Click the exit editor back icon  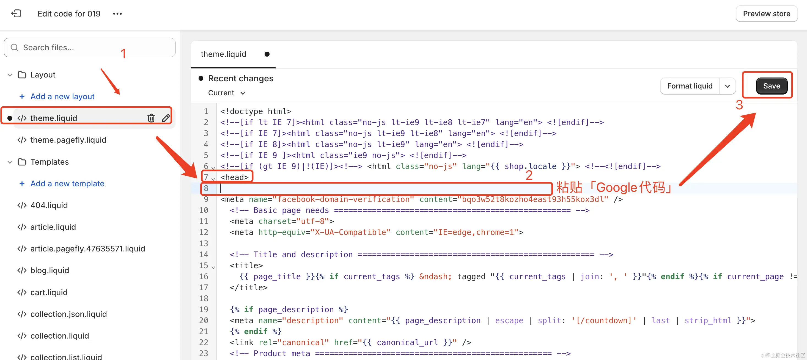tap(16, 13)
